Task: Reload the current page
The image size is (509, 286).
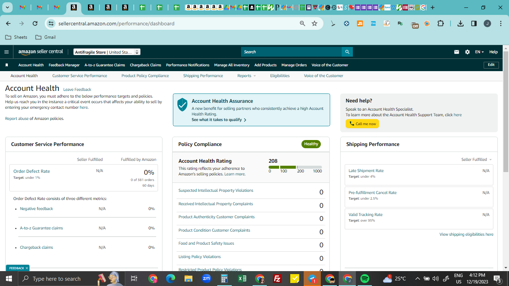Action: [x=35, y=23]
